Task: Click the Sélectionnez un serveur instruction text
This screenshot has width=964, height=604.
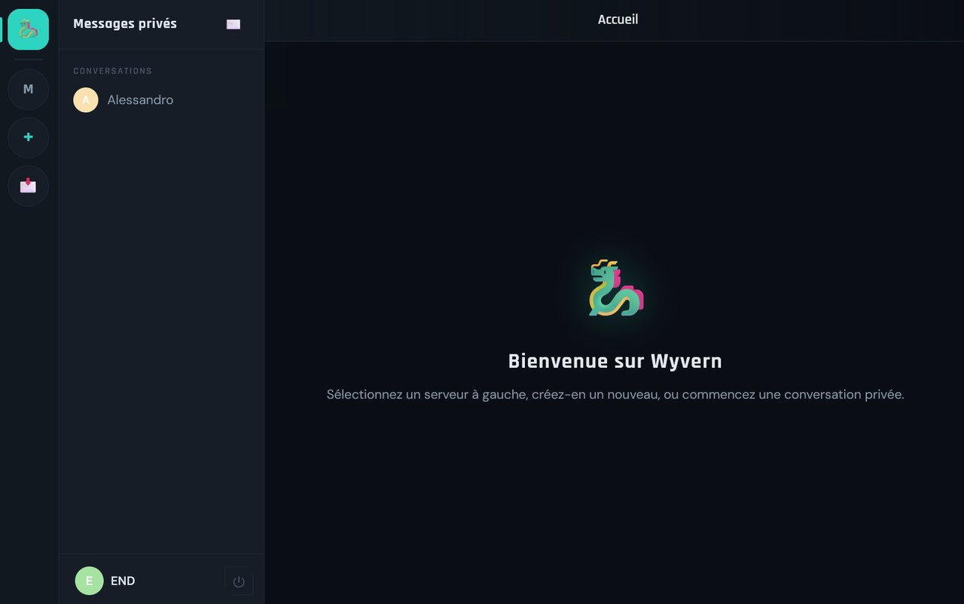Action: [x=615, y=394]
